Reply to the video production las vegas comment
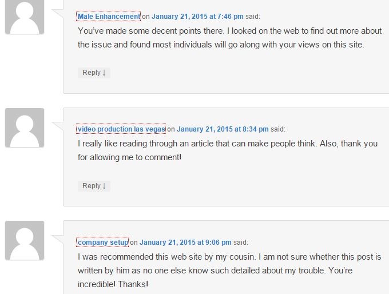Viewport: 389px width, 294px height. [x=94, y=186]
